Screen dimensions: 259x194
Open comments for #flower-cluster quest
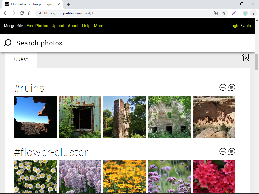tap(232, 151)
